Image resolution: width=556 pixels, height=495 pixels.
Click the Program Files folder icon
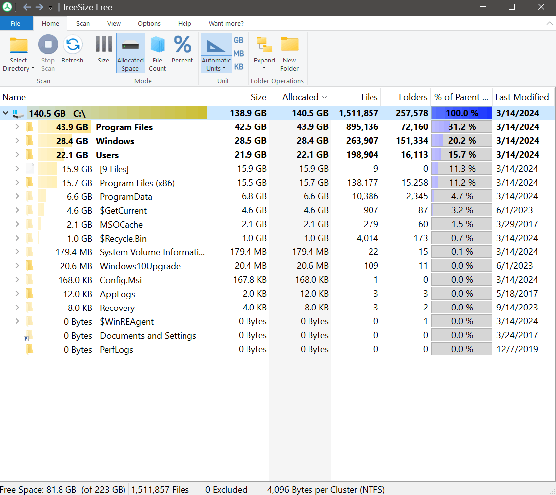coord(30,127)
